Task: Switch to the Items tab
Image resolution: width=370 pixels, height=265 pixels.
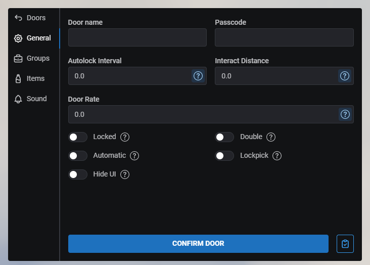Action: tap(30, 78)
